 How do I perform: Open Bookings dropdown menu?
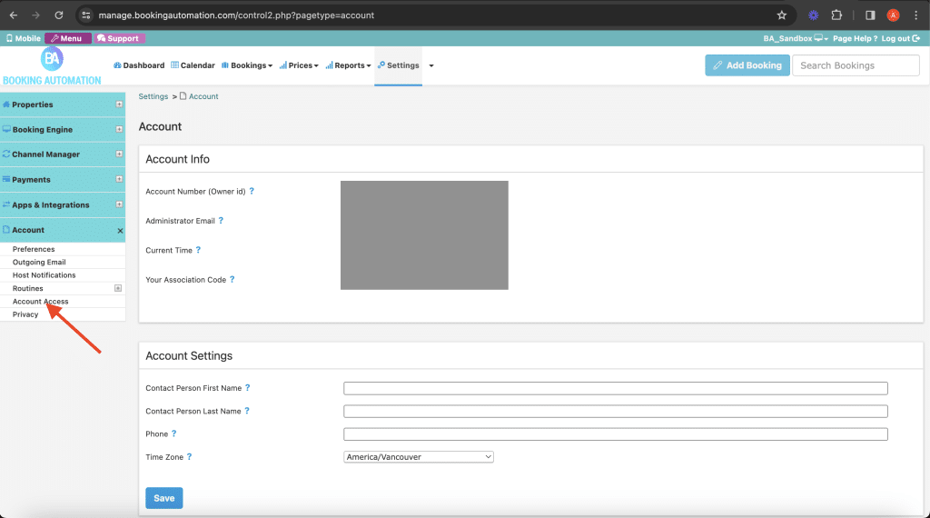pyautogui.click(x=247, y=65)
